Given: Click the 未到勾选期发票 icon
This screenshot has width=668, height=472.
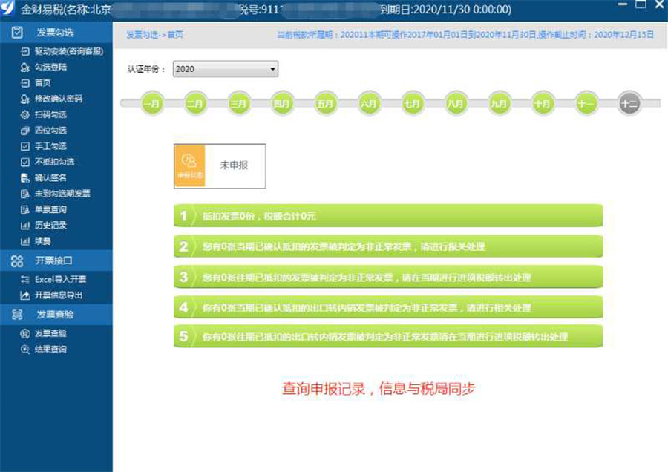Looking at the screenshot, I should (25, 194).
